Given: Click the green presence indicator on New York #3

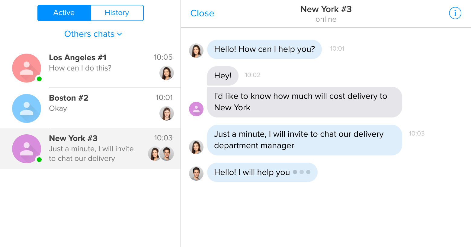Looking at the screenshot, I should [39, 160].
